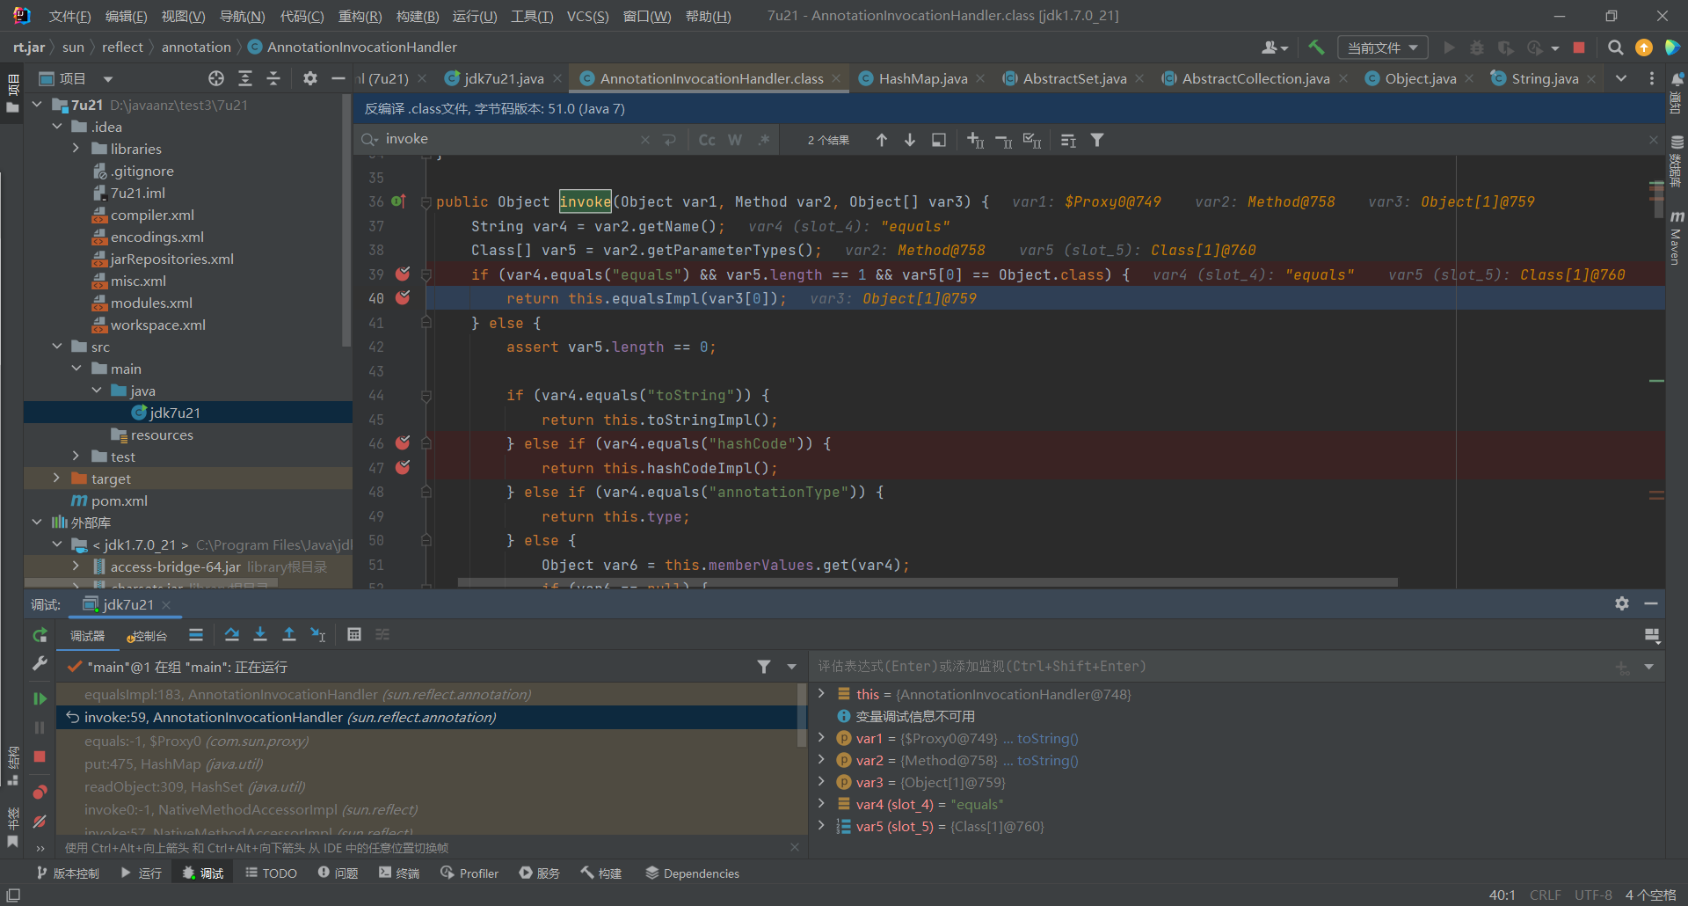Collapse all in project tree
This screenshot has width=1688, height=906.
tap(273, 78)
